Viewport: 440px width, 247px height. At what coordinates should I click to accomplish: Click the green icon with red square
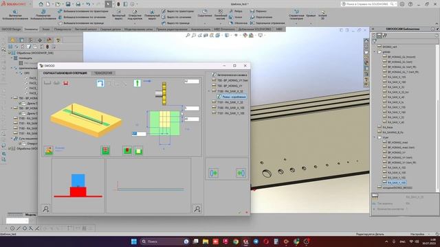pos(127,150)
